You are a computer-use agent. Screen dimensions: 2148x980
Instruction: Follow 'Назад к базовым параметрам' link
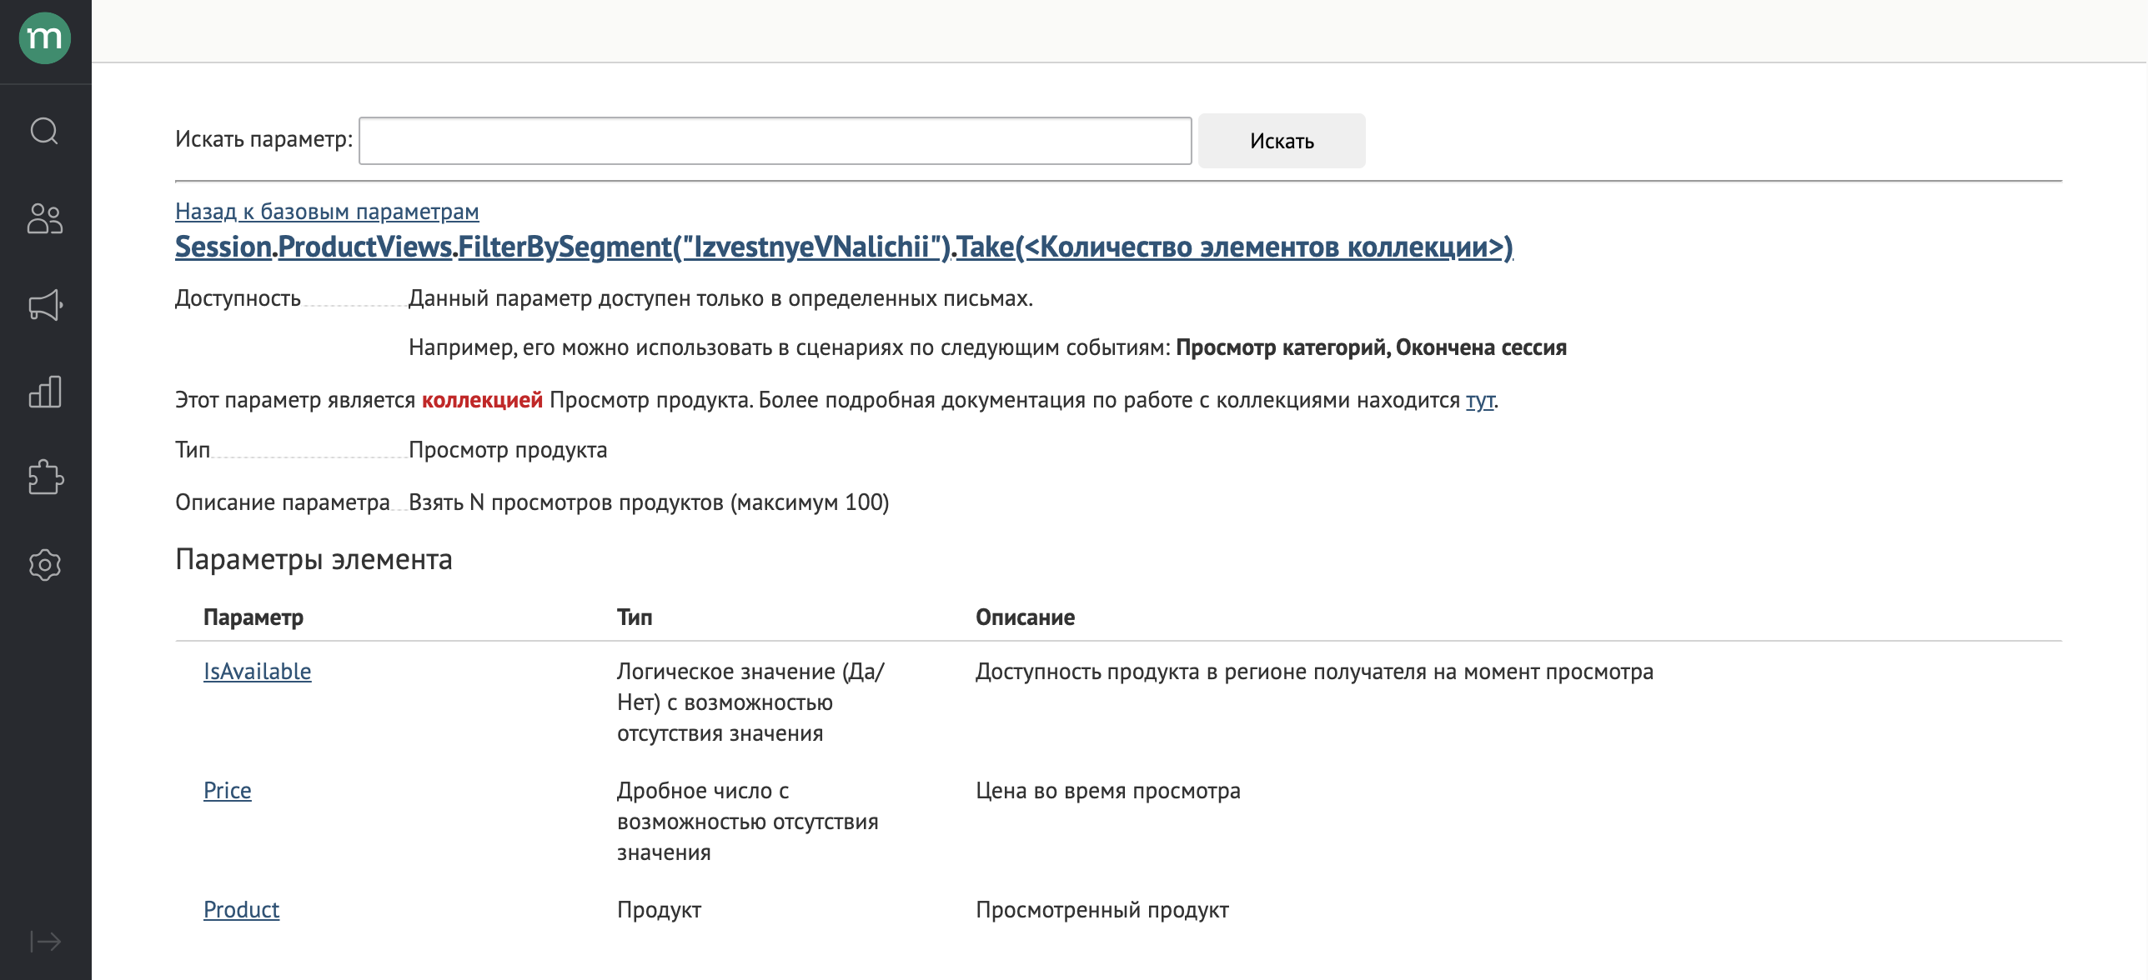[327, 212]
